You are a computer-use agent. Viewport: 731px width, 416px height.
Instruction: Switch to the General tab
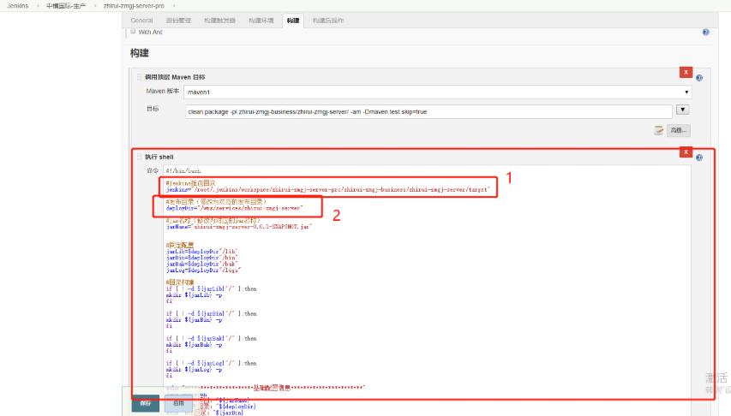click(141, 21)
